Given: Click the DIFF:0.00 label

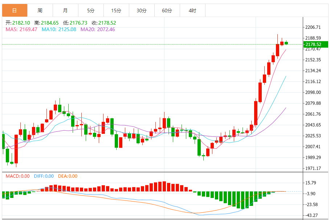Looking at the screenshot, I should tap(44, 176).
